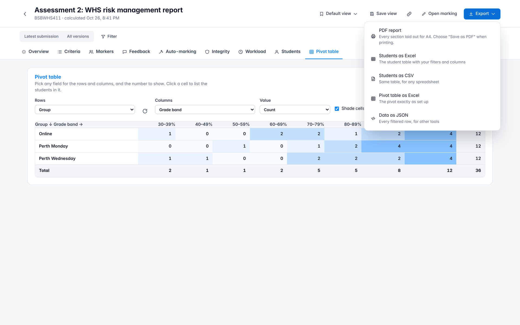This screenshot has height=325, width=520.
Task: Toggle the Shade cells checkbox
Action: (x=337, y=109)
